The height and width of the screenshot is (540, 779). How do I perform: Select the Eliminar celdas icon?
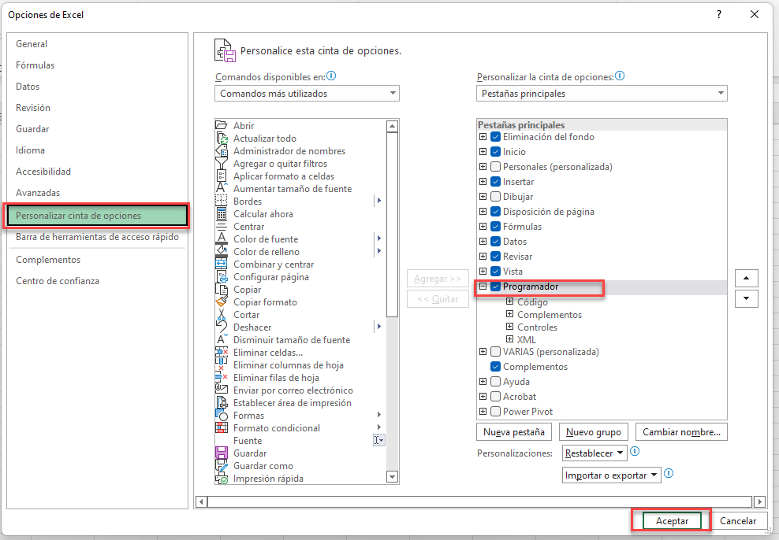221,352
